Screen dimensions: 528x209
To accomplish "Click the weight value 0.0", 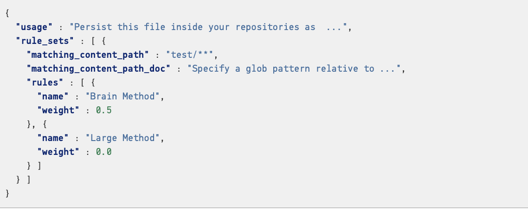I will 104,152.
